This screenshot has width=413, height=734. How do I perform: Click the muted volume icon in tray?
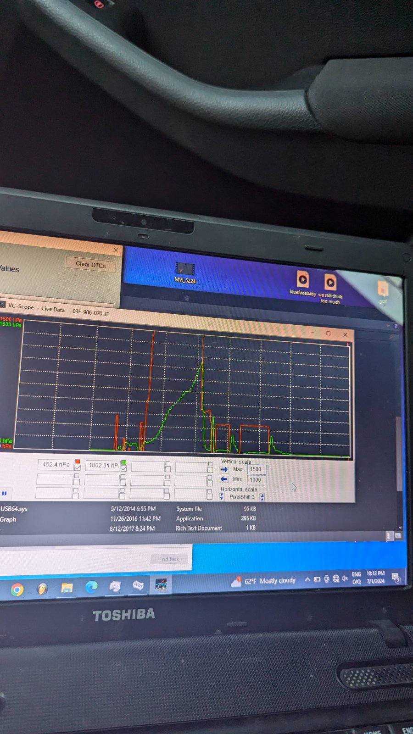[x=345, y=578]
